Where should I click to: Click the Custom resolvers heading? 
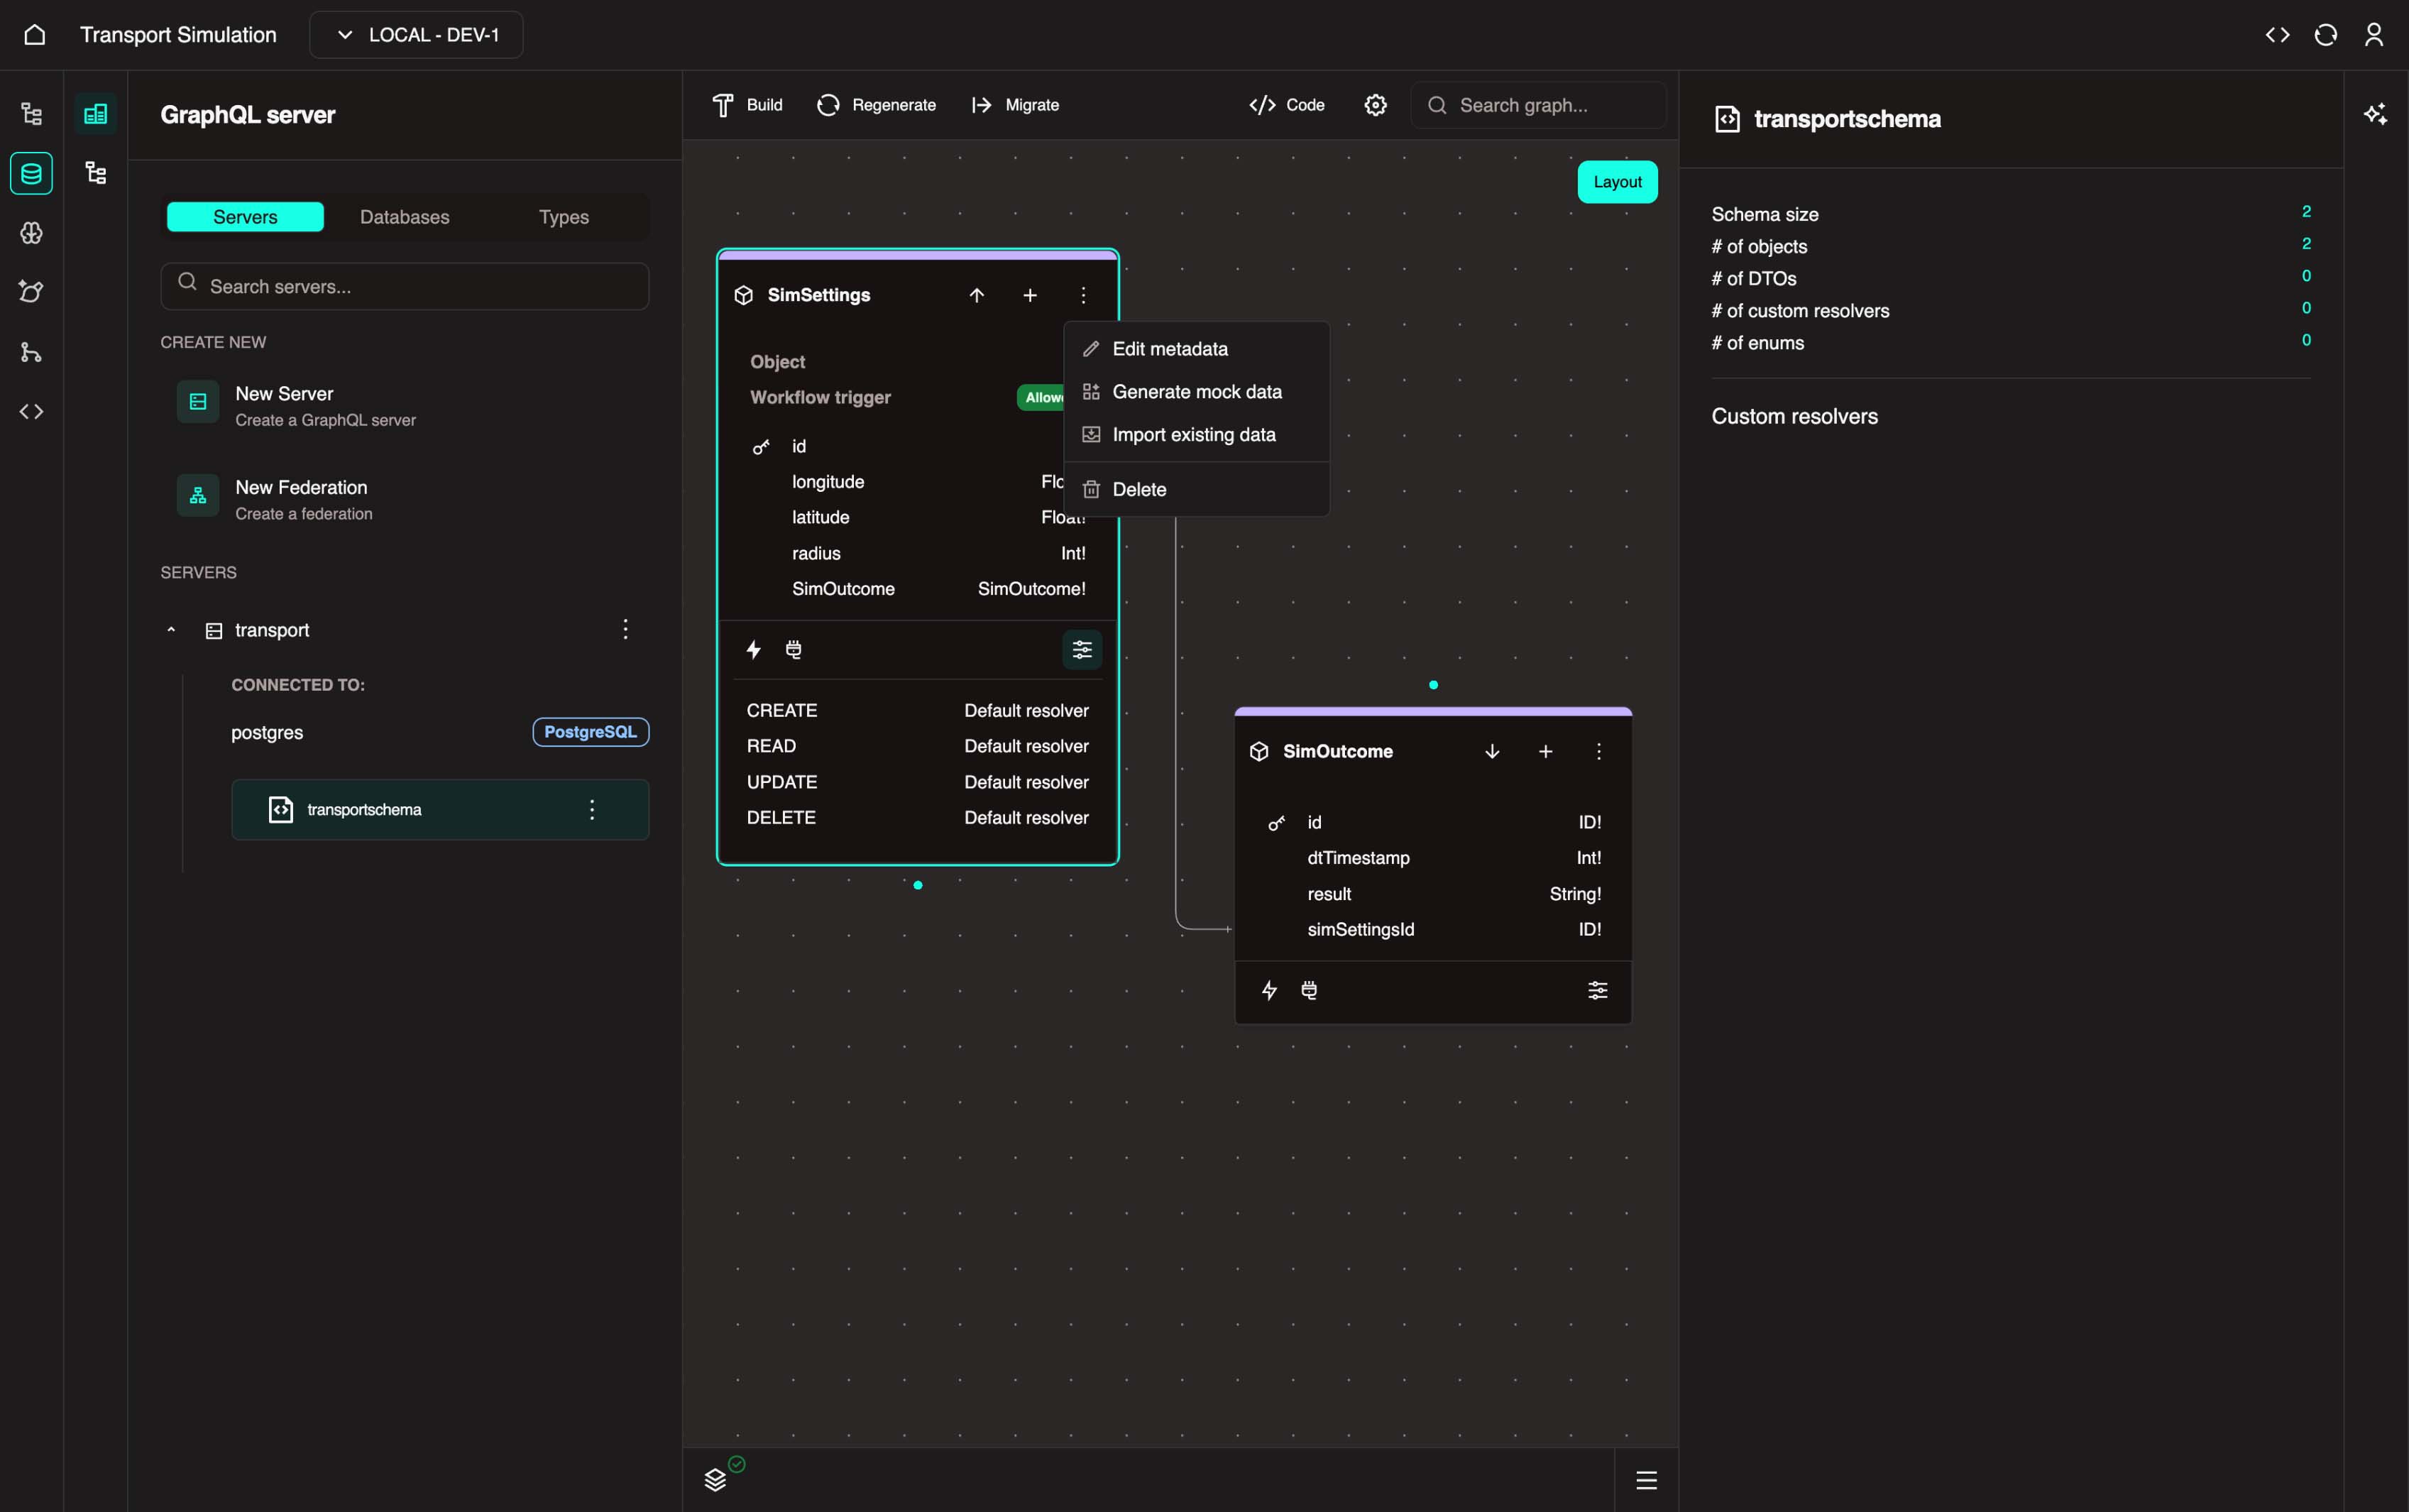coord(1794,416)
